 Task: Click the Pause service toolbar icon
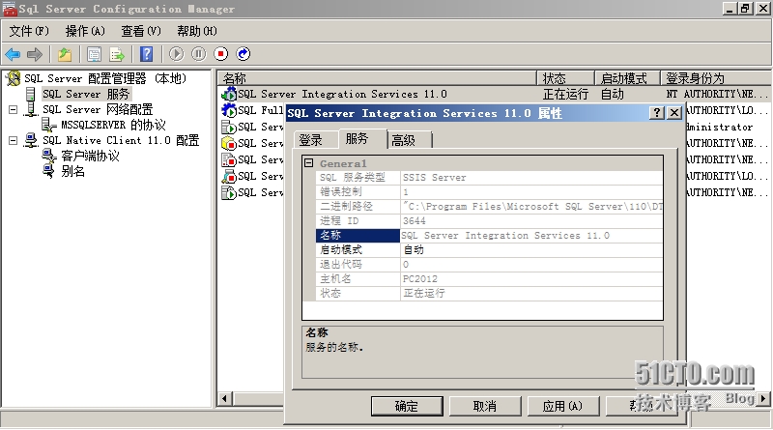tap(198, 54)
